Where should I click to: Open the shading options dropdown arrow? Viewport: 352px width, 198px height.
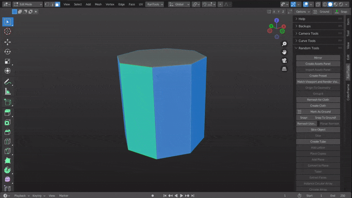[346, 4]
